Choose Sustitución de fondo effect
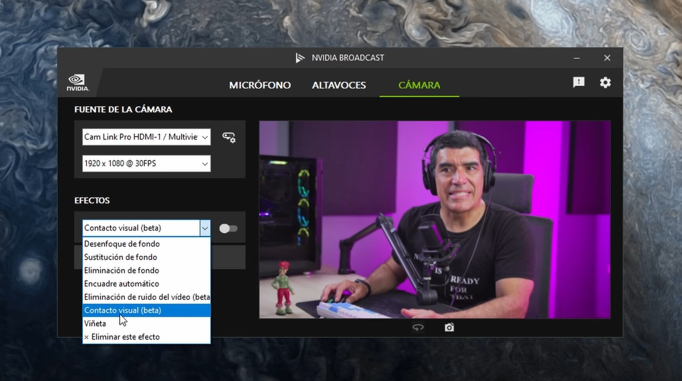The image size is (682, 381). pyautogui.click(x=146, y=257)
